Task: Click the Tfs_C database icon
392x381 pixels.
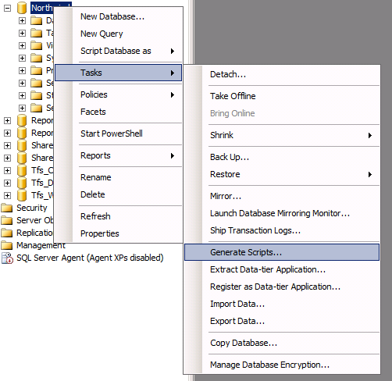Action: pos(22,170)
